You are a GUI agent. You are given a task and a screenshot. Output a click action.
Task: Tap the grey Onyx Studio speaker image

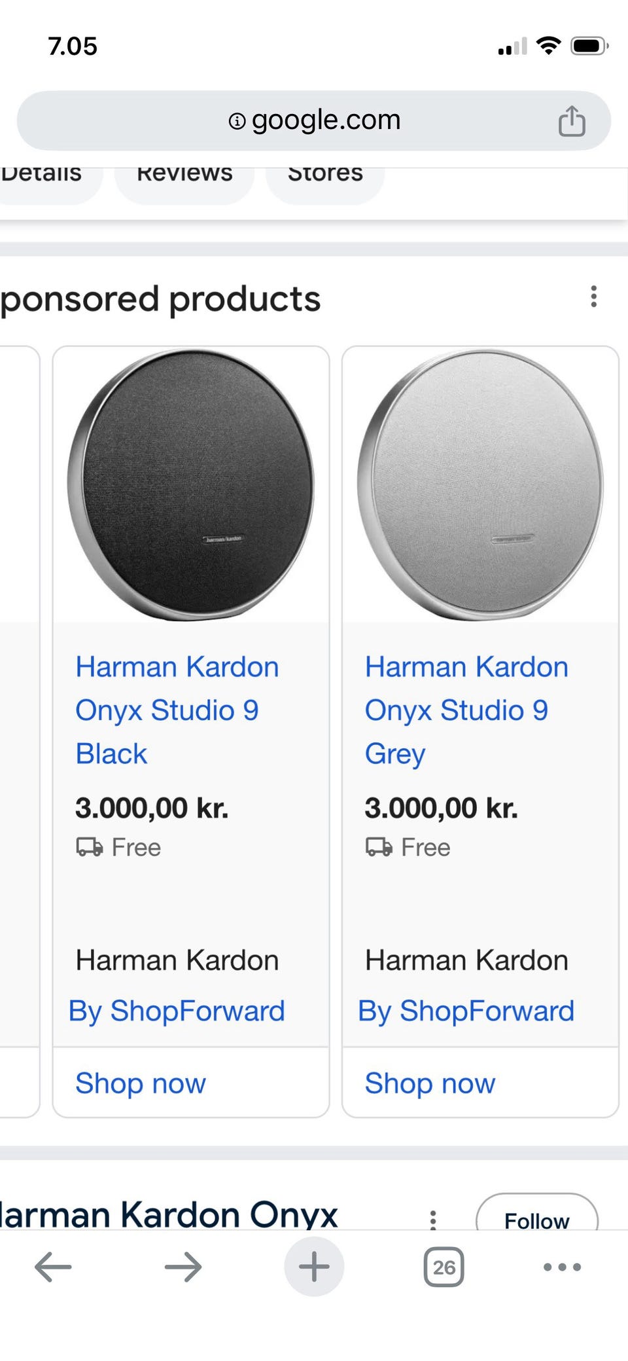point(480,485)
